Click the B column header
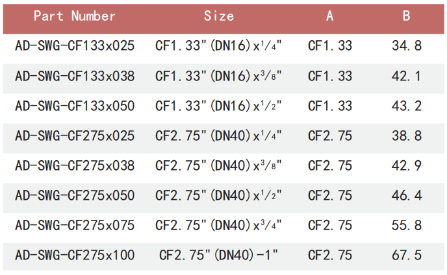Screen dimensions: 447x275 406,16
